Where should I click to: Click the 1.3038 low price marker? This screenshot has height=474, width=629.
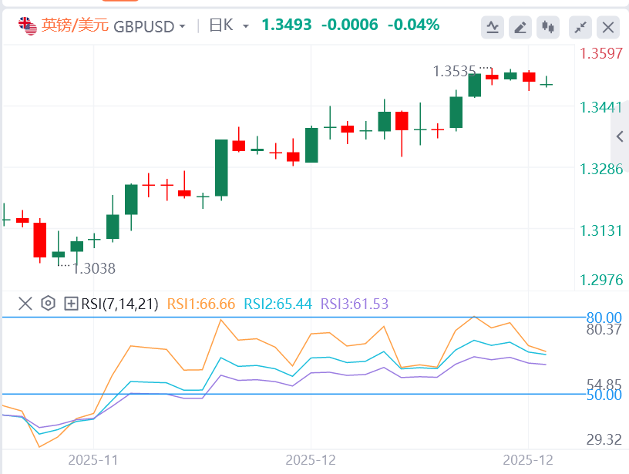(93, 268)
